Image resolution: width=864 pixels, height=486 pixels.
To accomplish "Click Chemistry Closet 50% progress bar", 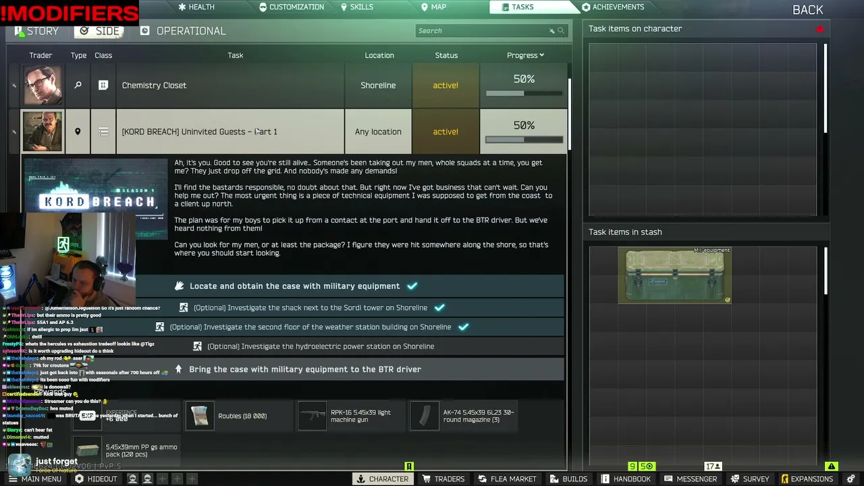I will pyautogui.click(x=524, y=93).
